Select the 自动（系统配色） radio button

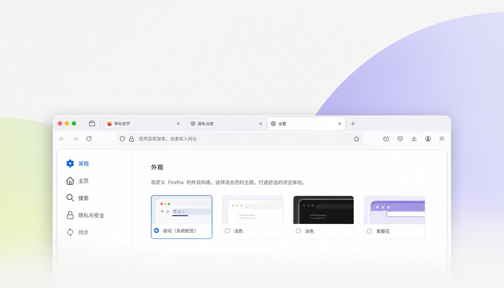[156, 231]
